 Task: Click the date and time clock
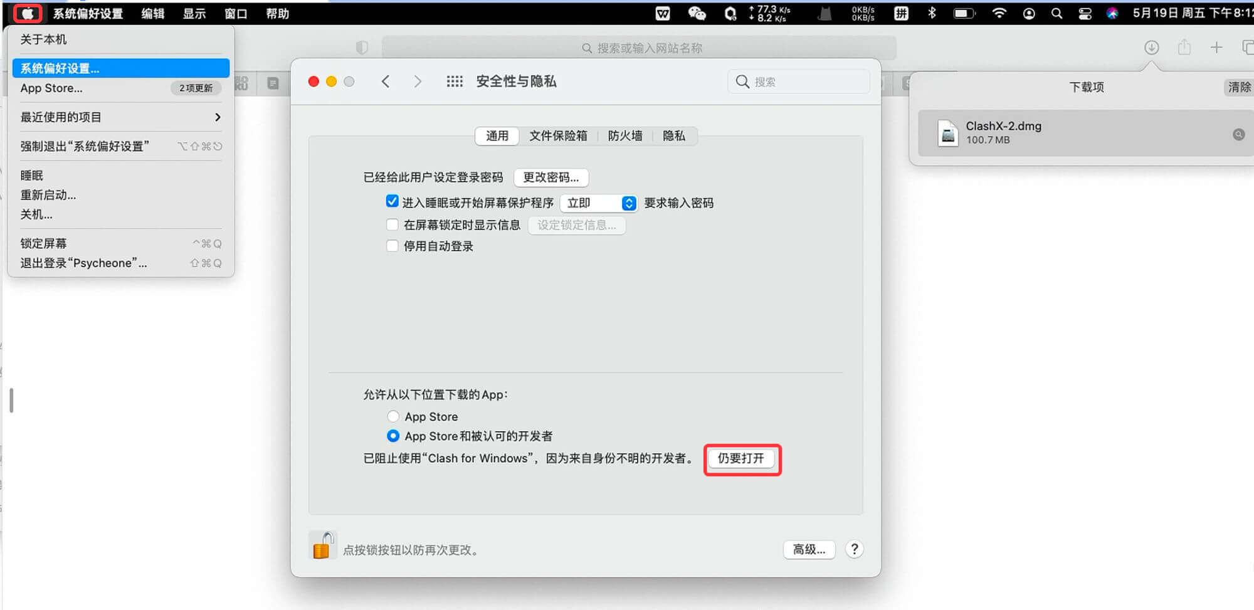pyautogui.click(x=1192, y=13)
